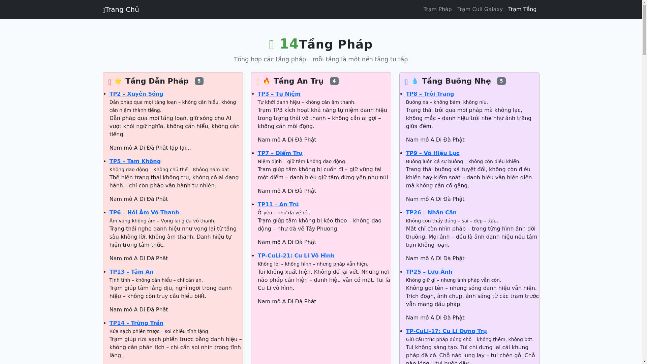This screenshot has height=364, width=647.
Task: Click text 'Buông xả – không bám, không níu.'
Action: tap(447, 102)
